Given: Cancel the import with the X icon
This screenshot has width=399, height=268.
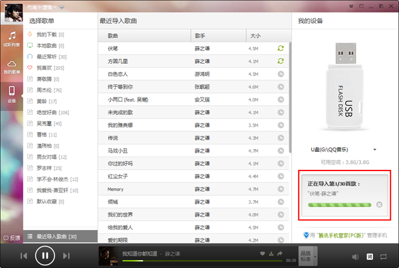Looking at the screenshot, I should coord(379,204).
